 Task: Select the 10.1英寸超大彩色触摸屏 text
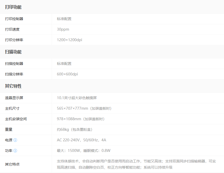pyautogui.click(x=77, y=98)
